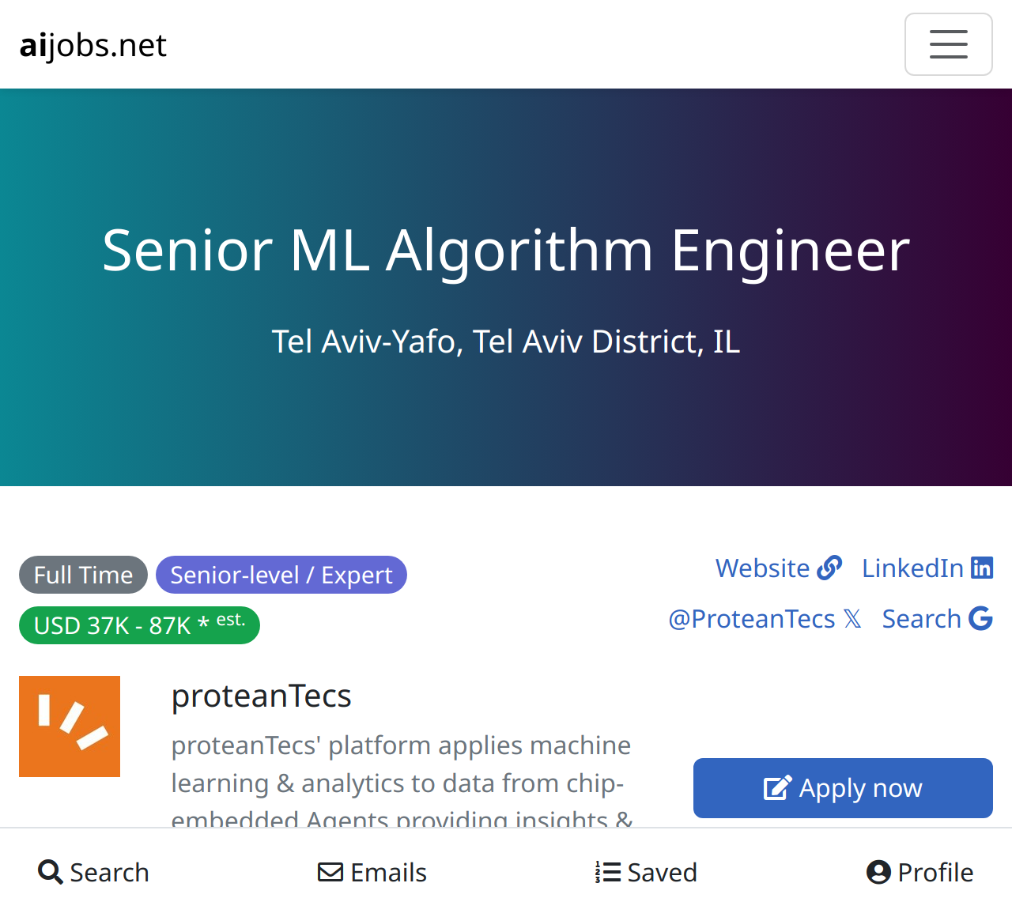Open the proteanTecs Website link
The width and height of the screenshot is (1012, 917).
pos(779,568)
